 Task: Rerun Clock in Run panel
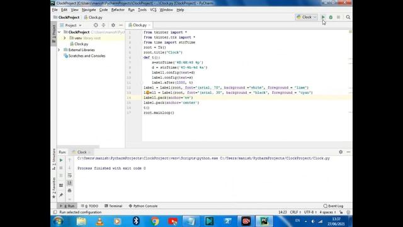[x=61, y=160]
